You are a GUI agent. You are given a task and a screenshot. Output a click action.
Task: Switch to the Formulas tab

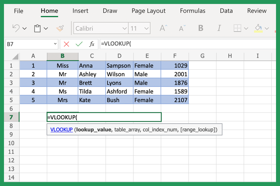coord(192,11)
